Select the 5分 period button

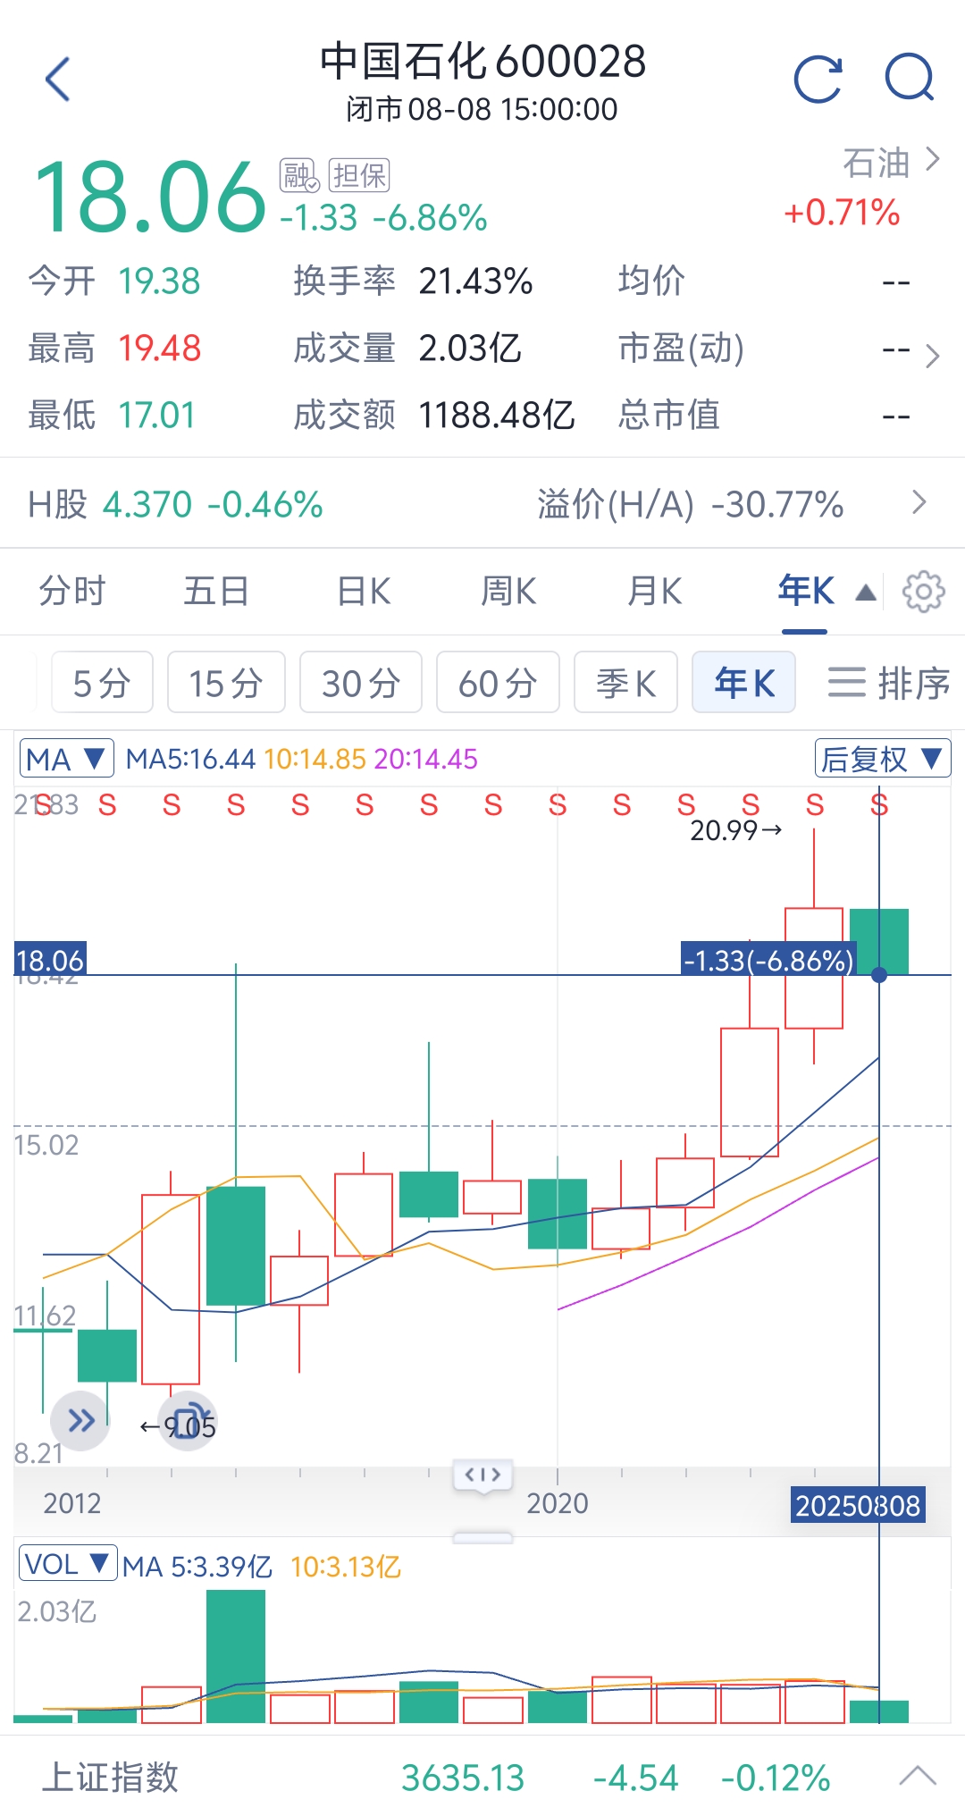(102, 683)
